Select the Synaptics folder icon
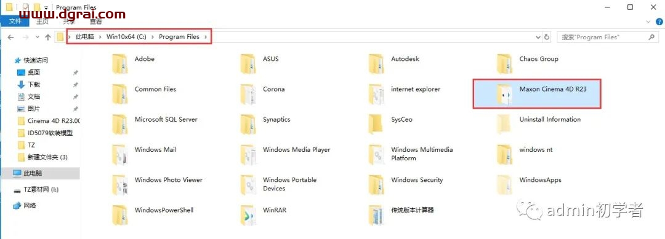 [x=248, y=124]
